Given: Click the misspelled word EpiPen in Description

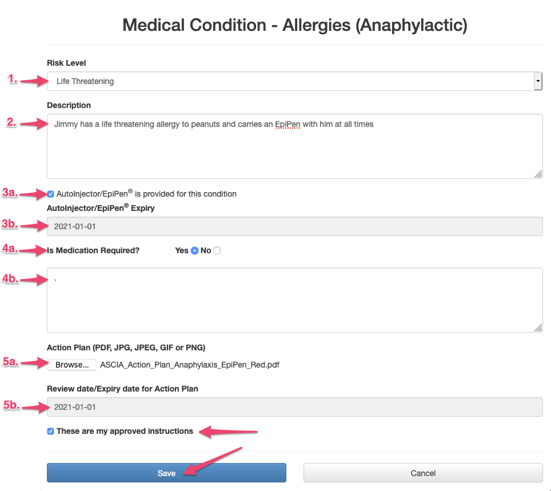Looking at the screenshot, I should point(288,124).
